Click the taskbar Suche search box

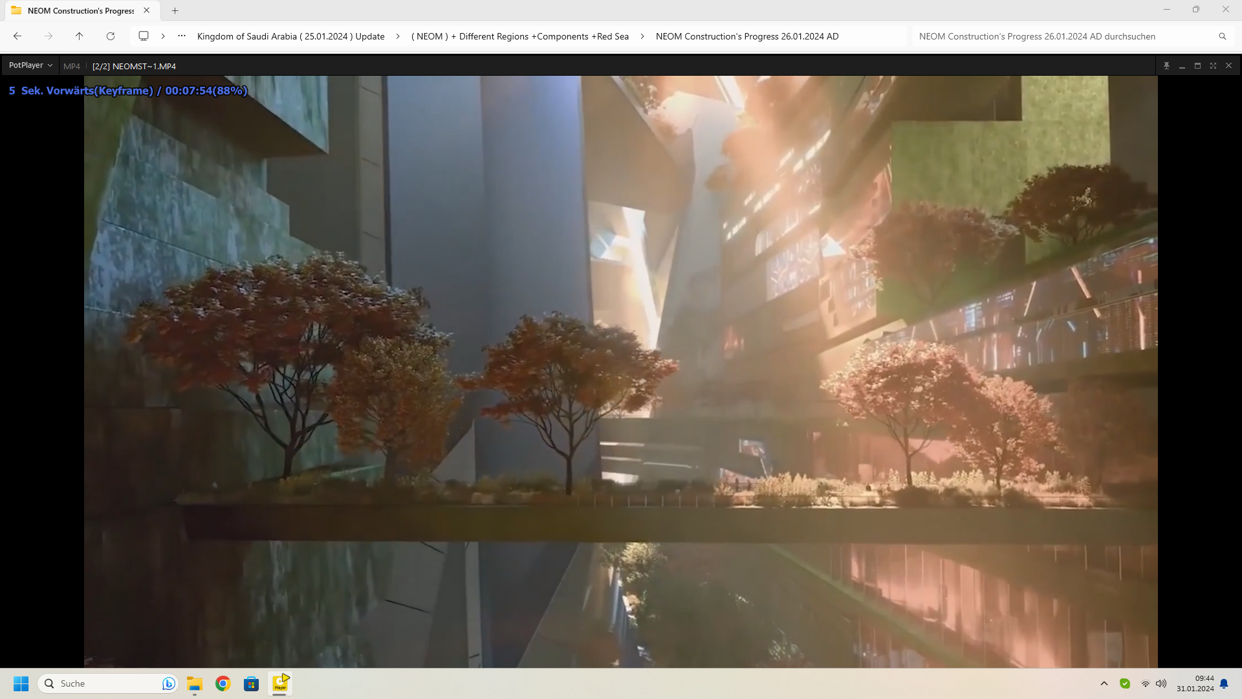108,683
